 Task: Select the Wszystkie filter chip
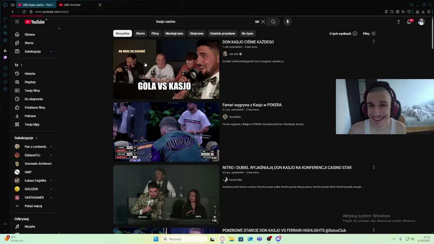[122, 34]
